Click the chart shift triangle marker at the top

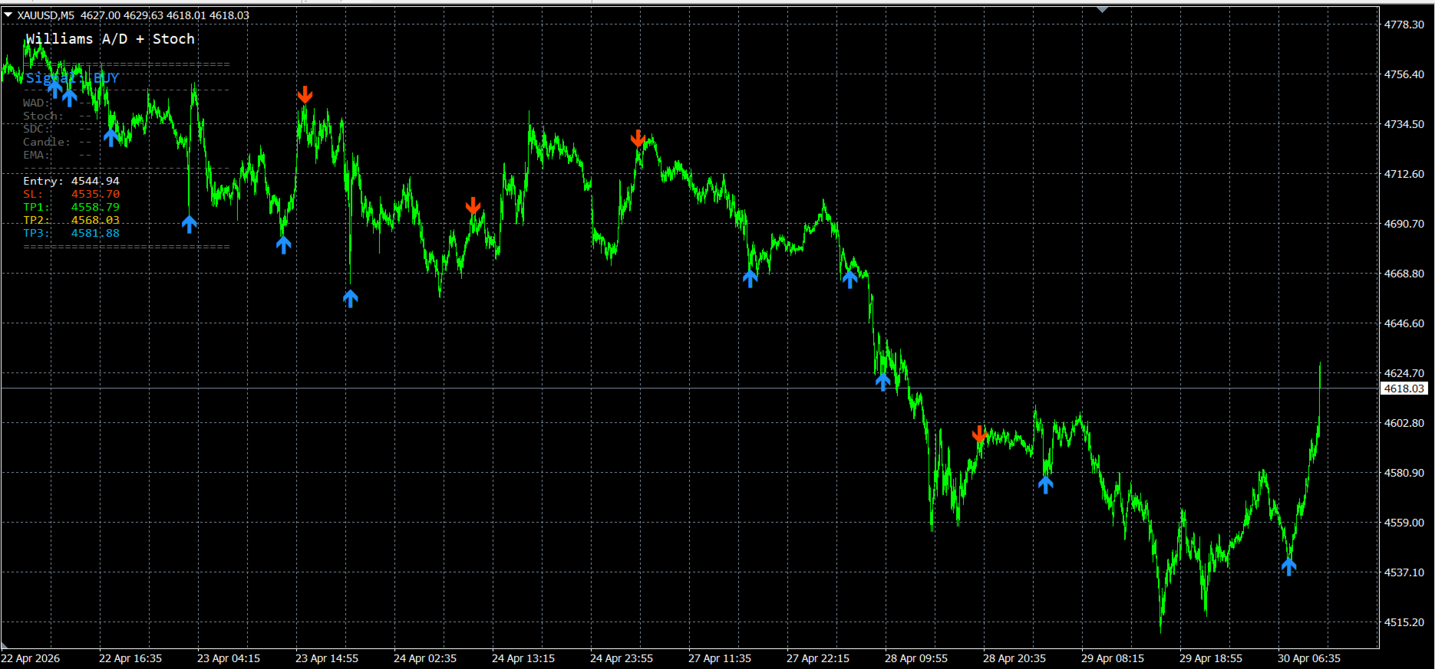pos(1102,10)
